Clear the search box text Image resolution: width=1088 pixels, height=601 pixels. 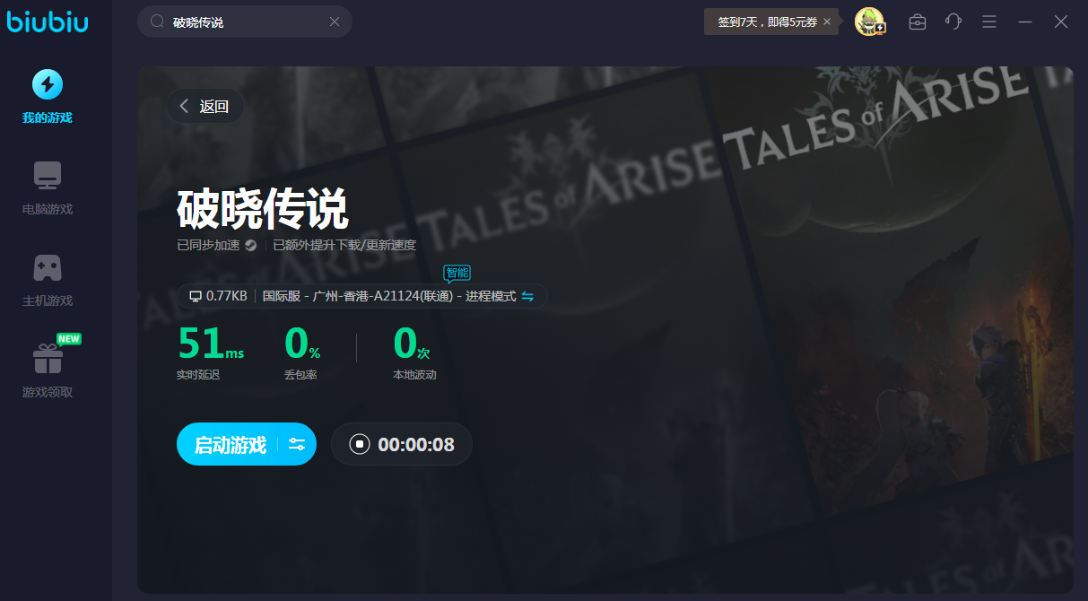pos(335,22)
